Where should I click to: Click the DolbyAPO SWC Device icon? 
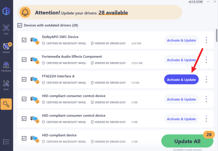[35, 40]
